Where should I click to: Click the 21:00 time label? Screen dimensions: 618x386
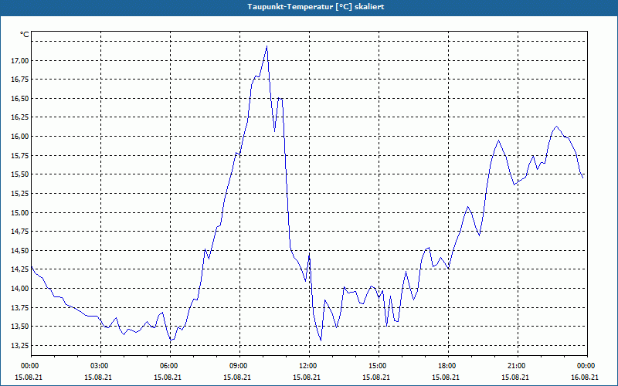coord(516,366)
